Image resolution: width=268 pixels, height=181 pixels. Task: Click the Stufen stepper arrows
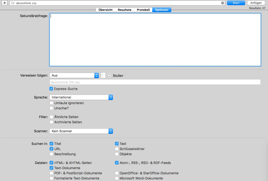[109, 76]
